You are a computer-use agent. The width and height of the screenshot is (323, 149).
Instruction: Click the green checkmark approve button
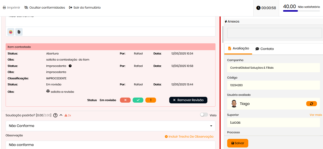pos(138,100)
